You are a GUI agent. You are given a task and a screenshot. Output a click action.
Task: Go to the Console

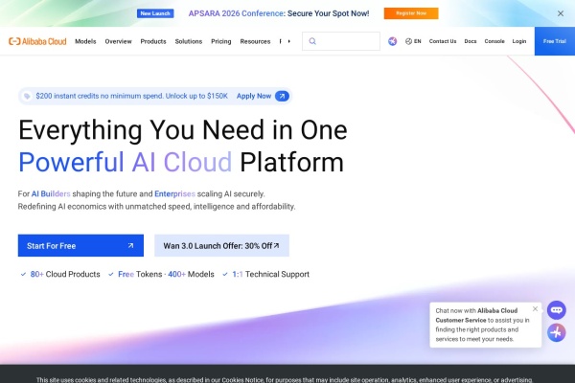pyautogui.click(x=494, y=41)
